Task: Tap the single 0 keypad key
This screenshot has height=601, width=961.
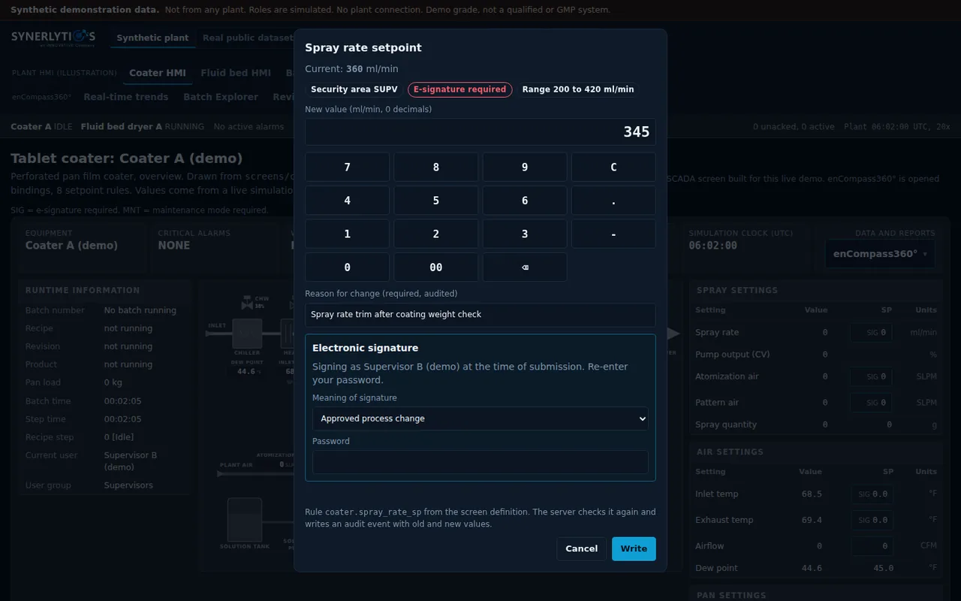Action: pos(347,267)
